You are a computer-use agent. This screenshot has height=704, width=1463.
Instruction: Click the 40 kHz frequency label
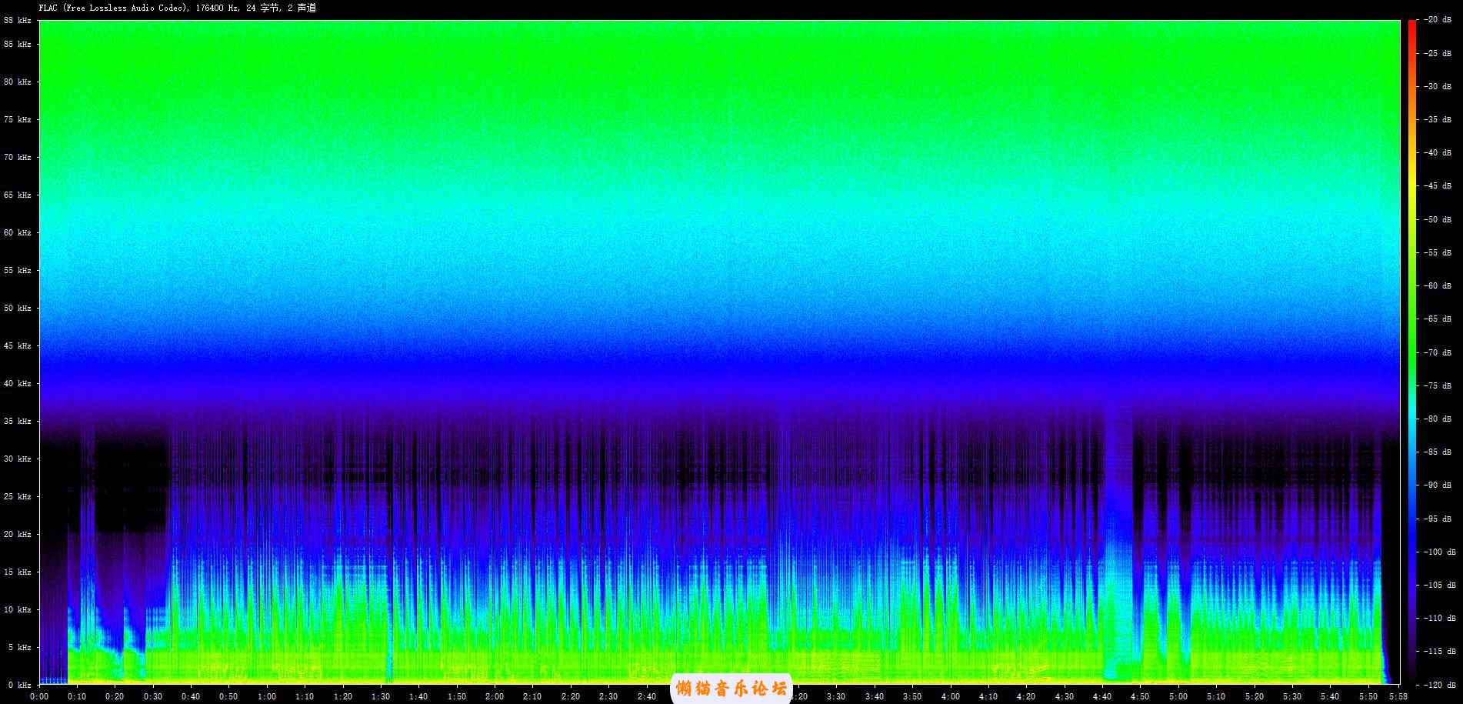[x=18, y=383]
